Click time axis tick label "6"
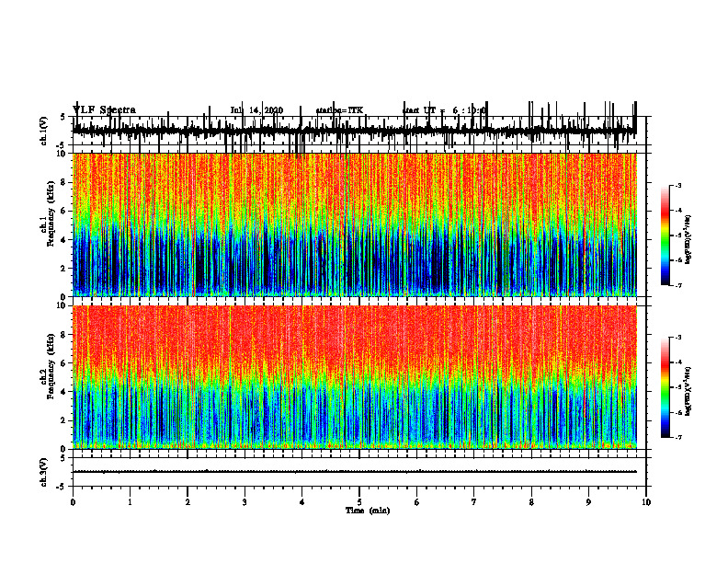Image resolution: width=728 pixels, height=563 pixels. pos(417,502)
